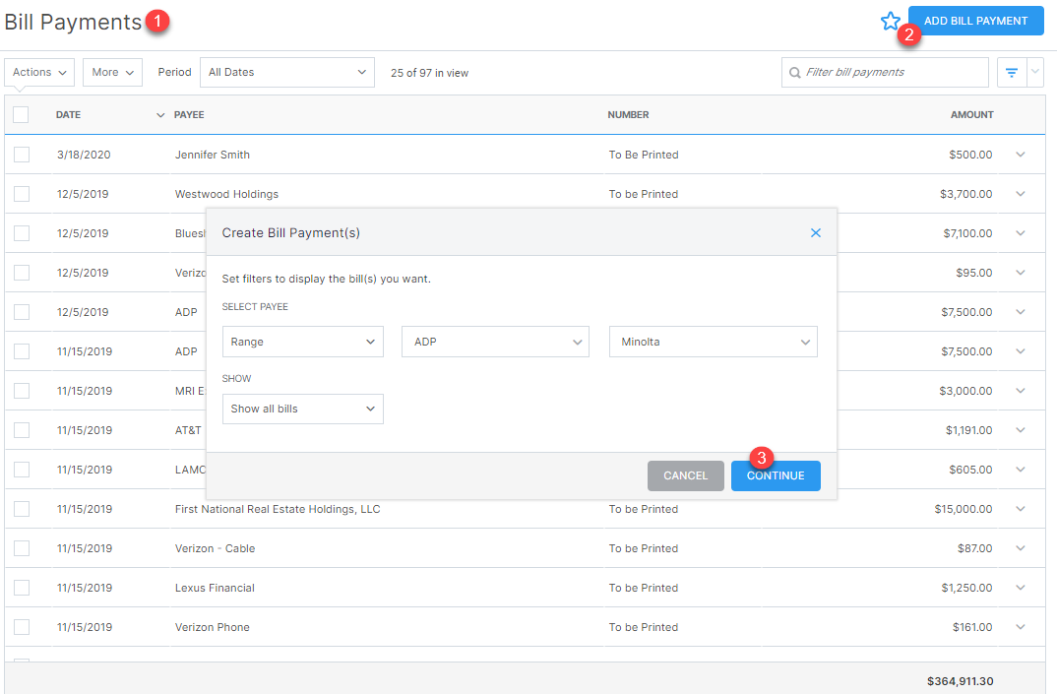Viewport: 1057px width, 694px height.
Task: Click payee Verizon - Cable
Action: [215, 548]
